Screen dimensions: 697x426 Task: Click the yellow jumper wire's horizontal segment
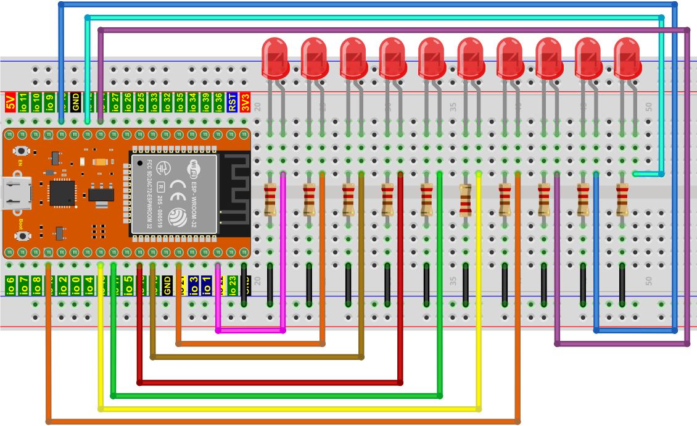[x=290, y=409]
